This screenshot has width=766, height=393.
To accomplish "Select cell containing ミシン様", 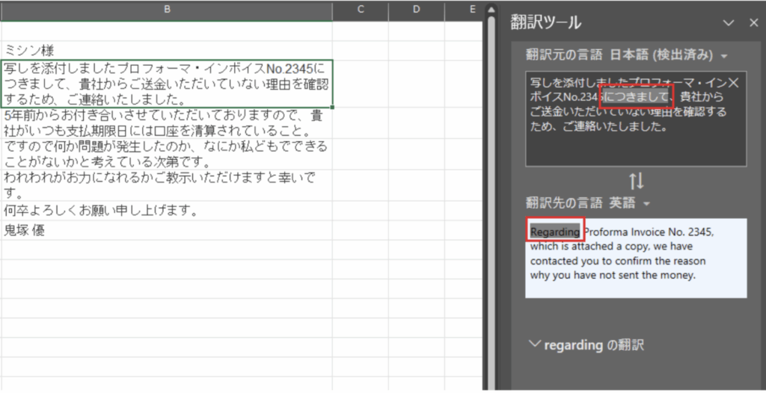I will pyautogui.click(x=167, y=50).
